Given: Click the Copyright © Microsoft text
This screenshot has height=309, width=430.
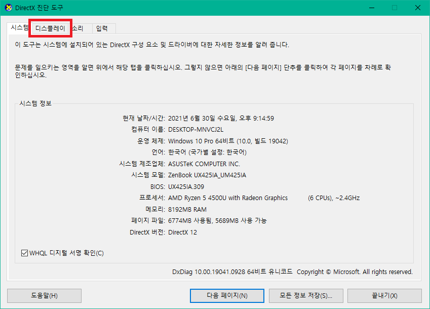Looking at the screenshot, I should coord(328,272).
